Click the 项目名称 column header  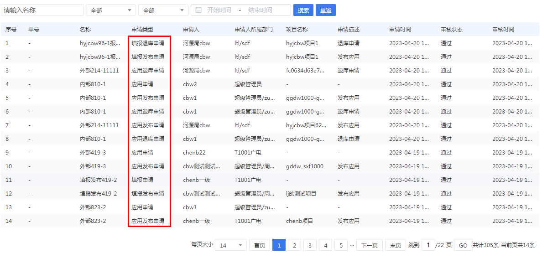297,30
